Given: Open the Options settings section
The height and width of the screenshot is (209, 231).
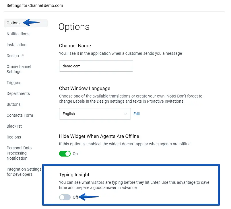Looking at the screenshot, I should click(13, 23).
